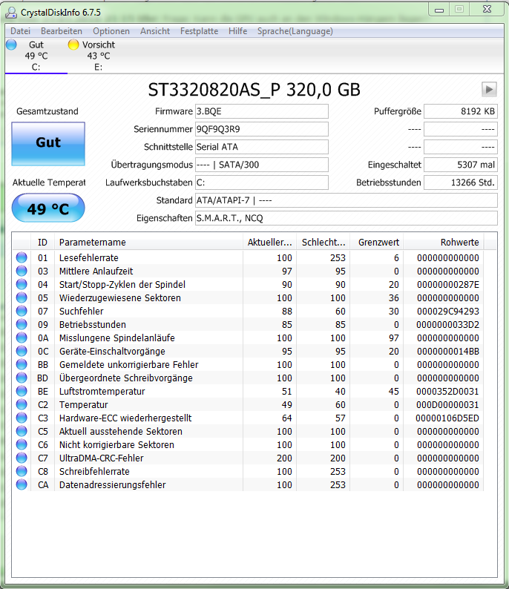Click the Gut health status button

point(48,144)
